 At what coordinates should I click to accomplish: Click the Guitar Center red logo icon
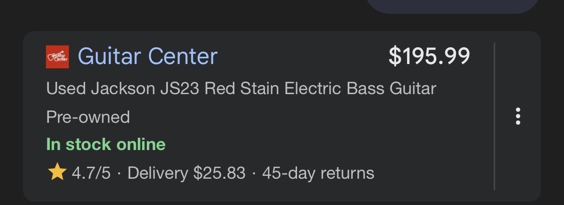57,57
